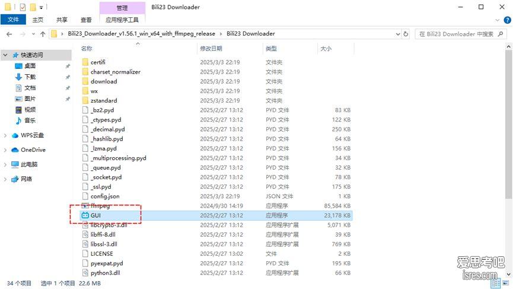Select the _decimal.pyd file name
The height and width of the screenshot is (289, 513).
(x=107, y=129)
